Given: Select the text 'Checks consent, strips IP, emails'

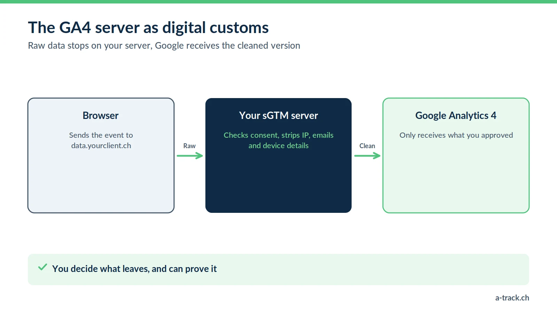Looking at the screenshot, I should click(278, 135).
